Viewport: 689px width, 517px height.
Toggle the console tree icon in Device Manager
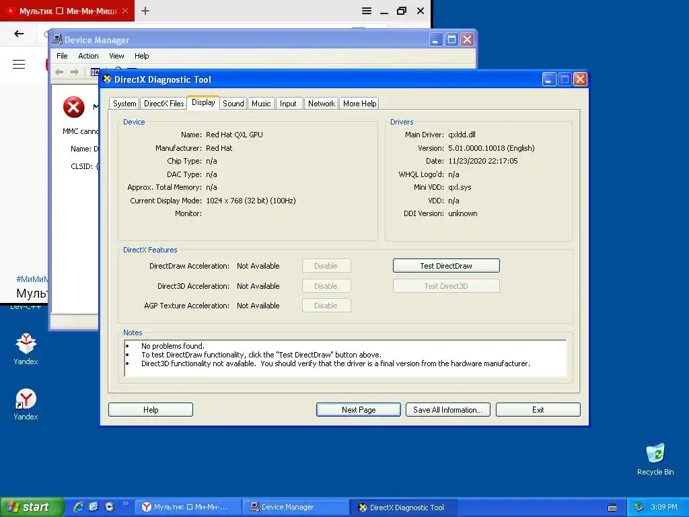pyautogui.click(x=94, y=72)
